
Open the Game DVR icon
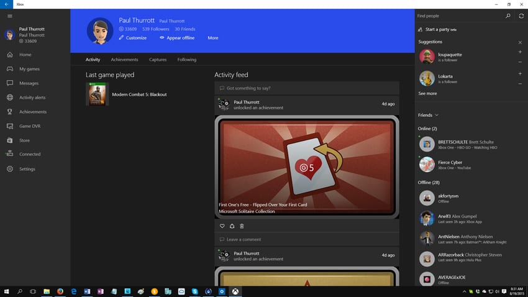tap(10, 126)
